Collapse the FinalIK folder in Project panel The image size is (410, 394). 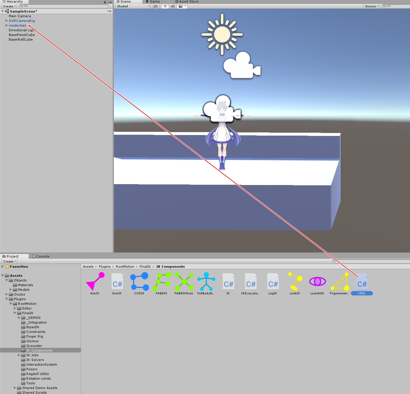(15, 313)
